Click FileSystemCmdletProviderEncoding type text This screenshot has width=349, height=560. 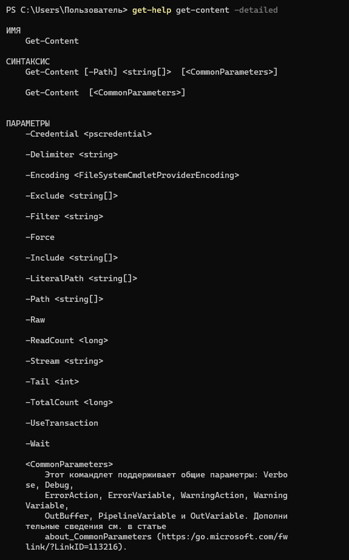pos(157,176)
